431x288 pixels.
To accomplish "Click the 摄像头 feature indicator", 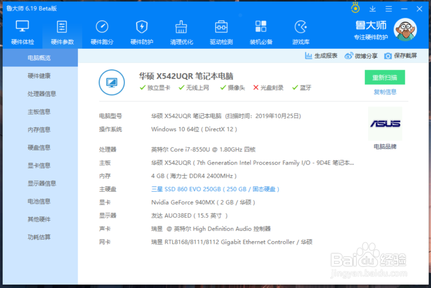I will (x=233, y=88).
